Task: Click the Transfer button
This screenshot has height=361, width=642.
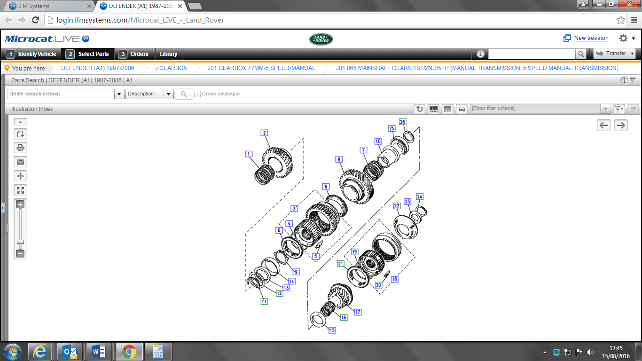Action: click(x=611, y=54)
